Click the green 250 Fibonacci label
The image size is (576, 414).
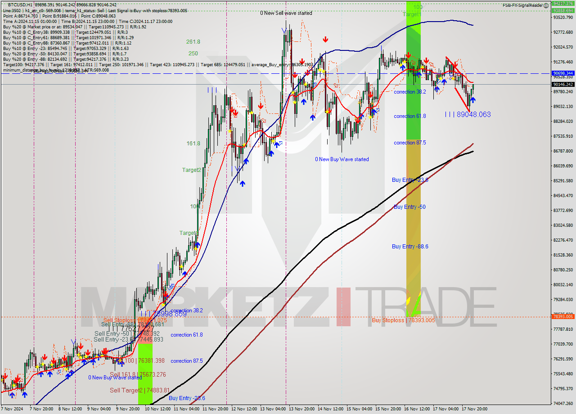click(193, 53)
